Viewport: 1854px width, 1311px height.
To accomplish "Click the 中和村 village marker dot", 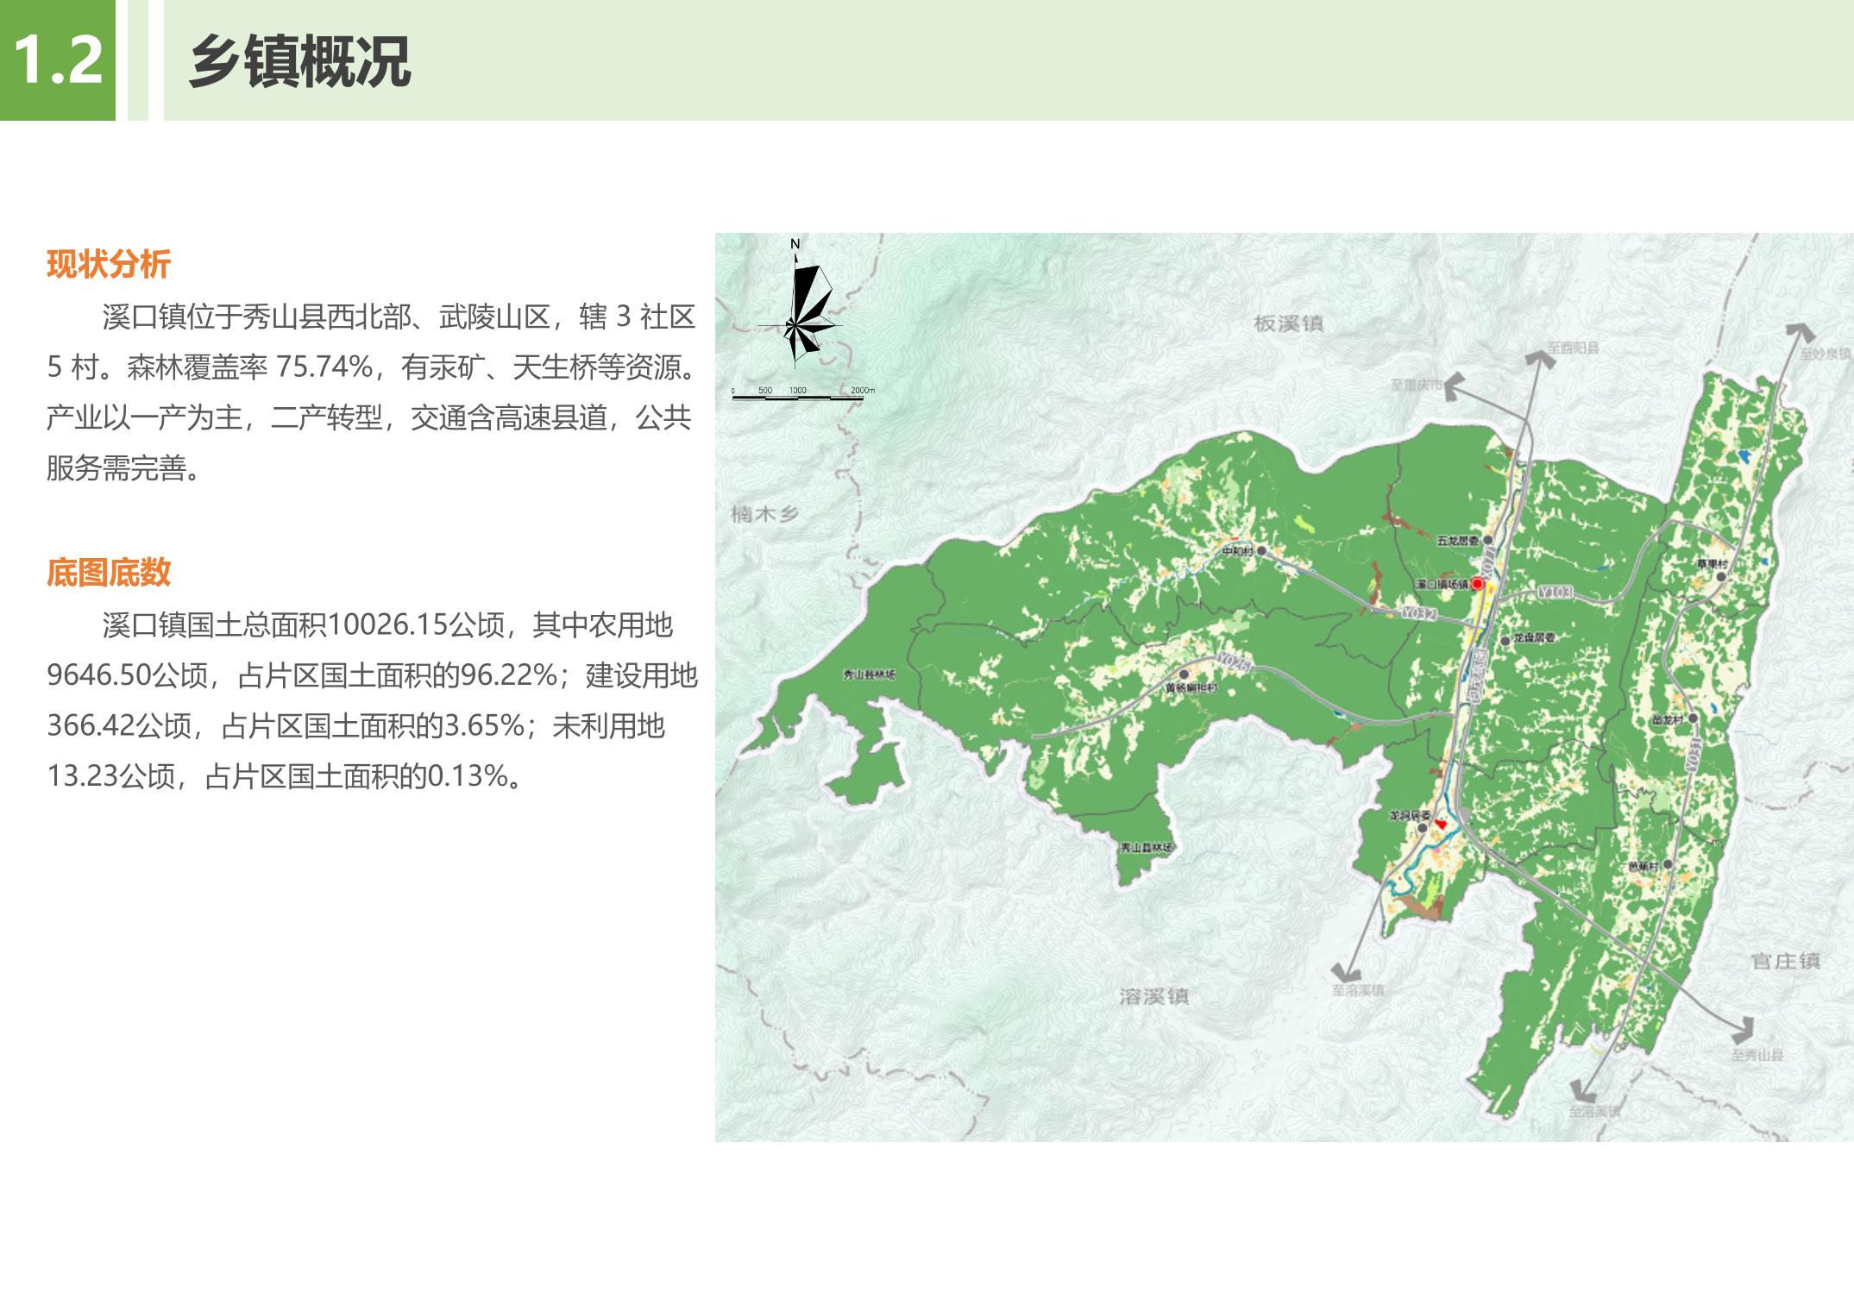I will coord(1261,550).
